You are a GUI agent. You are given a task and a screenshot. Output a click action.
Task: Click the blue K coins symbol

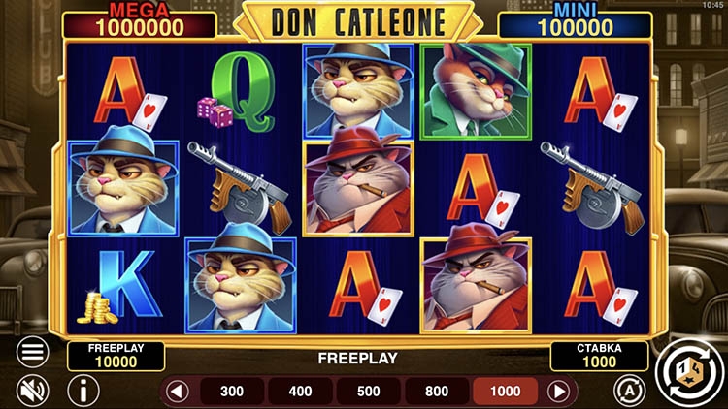[x=121, y=287]
